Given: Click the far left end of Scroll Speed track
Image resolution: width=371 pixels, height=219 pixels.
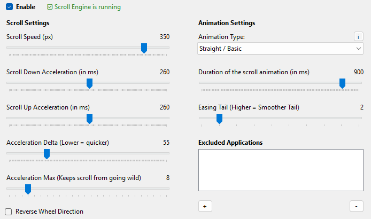Looking at the screenshot, I should click(8, 48).
